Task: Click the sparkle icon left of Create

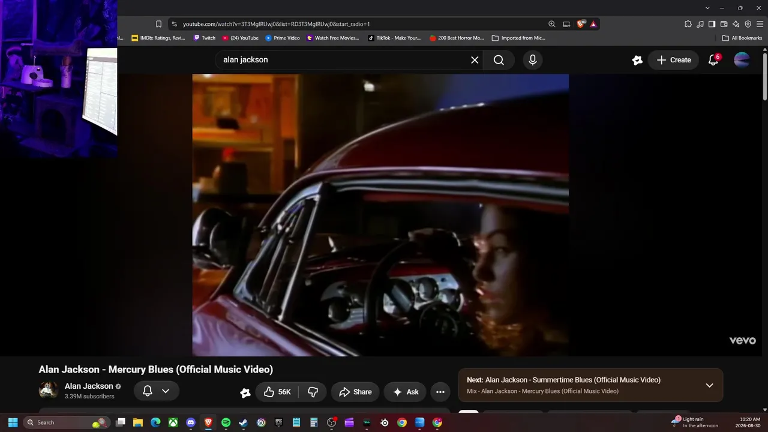Action: (x=637, y=60)
